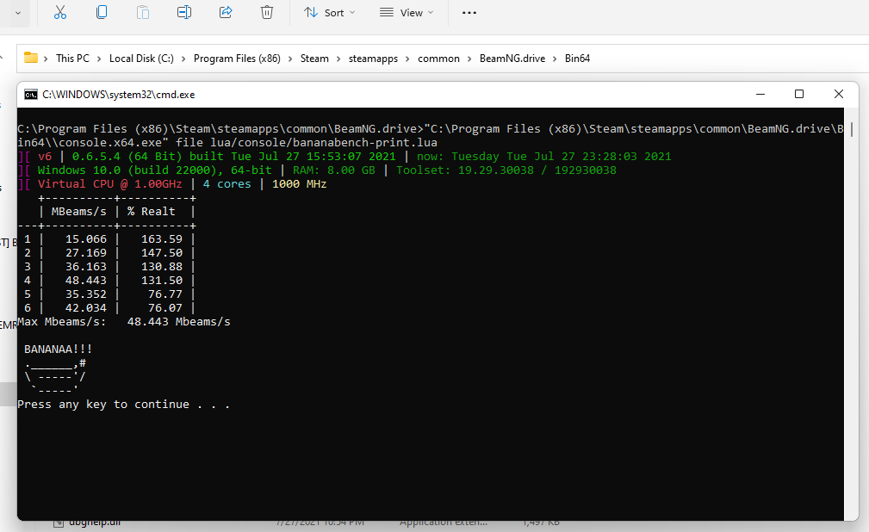Viewport: 869px width, 532px height.
Task: Expand chevron after Program Files (x86)
Action: 290,59
